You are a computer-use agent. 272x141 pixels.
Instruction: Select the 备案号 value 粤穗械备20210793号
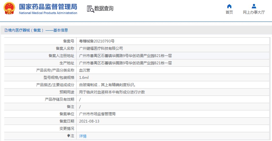(97, 41)
